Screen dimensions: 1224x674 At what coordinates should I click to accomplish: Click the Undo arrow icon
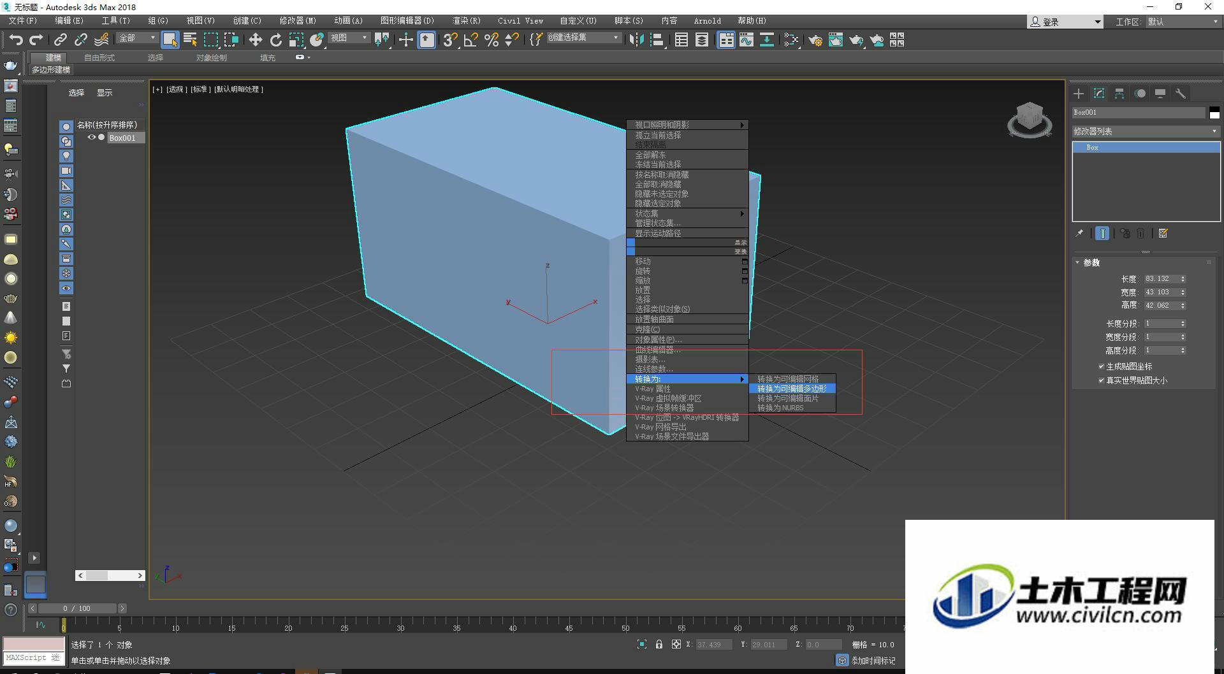[16, 40]
